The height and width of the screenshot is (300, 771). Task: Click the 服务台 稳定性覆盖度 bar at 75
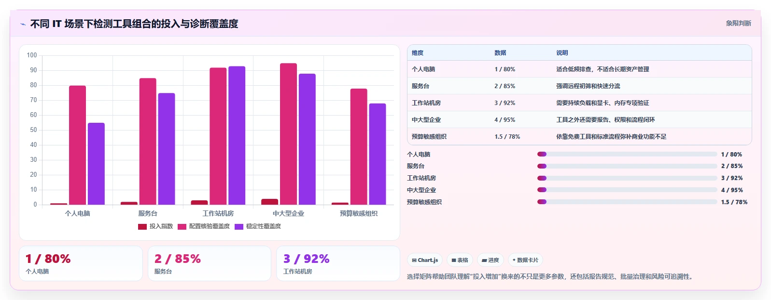tap(167, 149)
